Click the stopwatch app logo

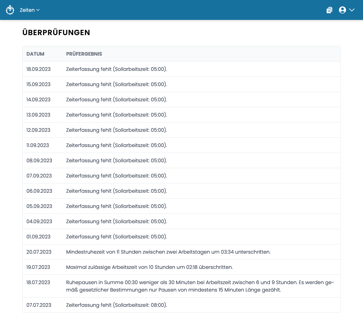tap(10, 10)
